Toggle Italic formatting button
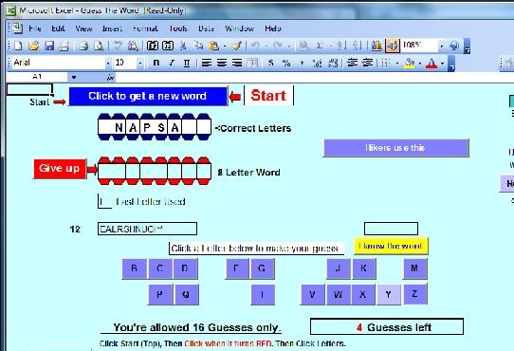 pyautogui.click(x=172, y=63)
